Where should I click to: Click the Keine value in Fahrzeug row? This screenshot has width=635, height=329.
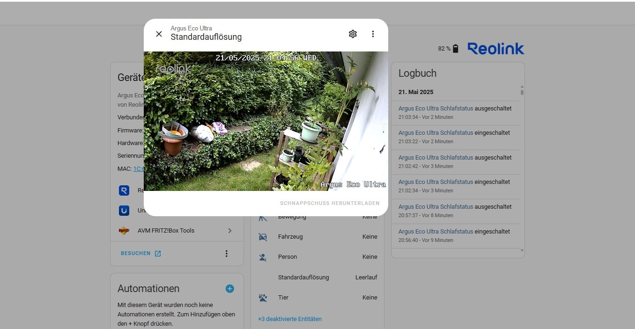(370, 237)
